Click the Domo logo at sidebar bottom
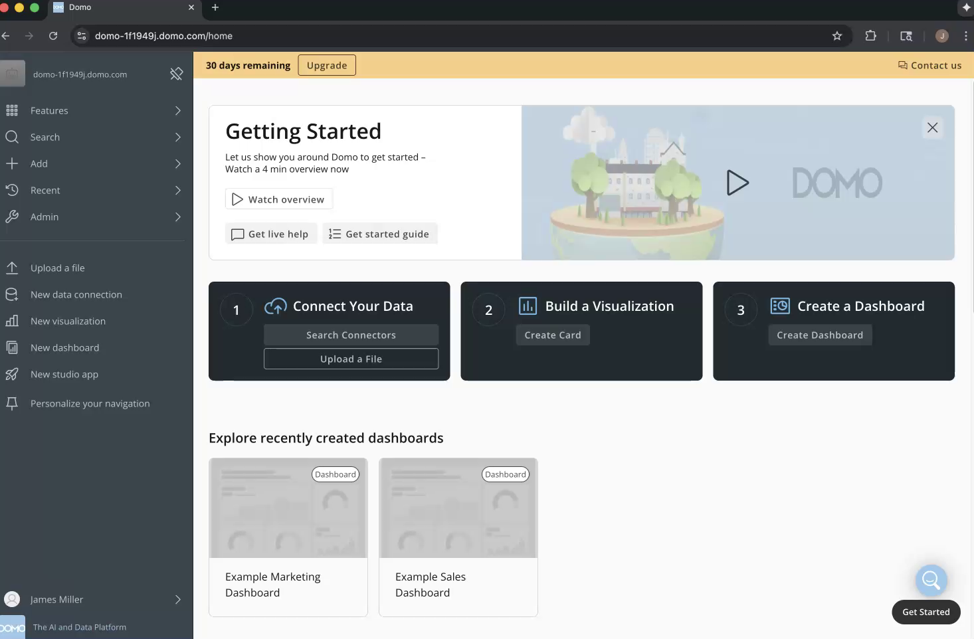974x639 pixels. 12,628
